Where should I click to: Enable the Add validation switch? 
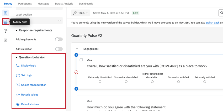59,49
